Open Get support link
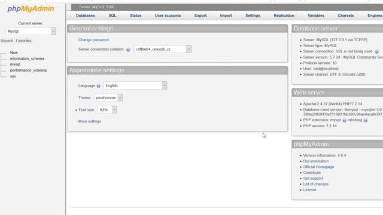Image resolution: width=383 pixels, height=215 pixels. click(313, 179)
